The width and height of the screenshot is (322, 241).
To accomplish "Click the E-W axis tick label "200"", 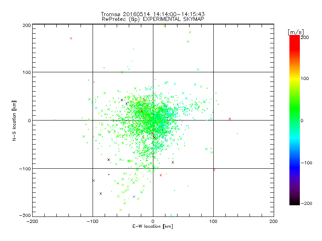I will tap(274, 221).
